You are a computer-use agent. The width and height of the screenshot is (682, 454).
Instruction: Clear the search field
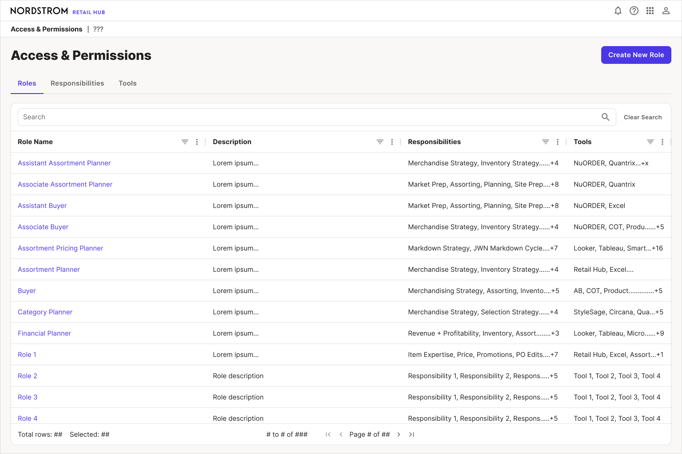coord(643,117)
